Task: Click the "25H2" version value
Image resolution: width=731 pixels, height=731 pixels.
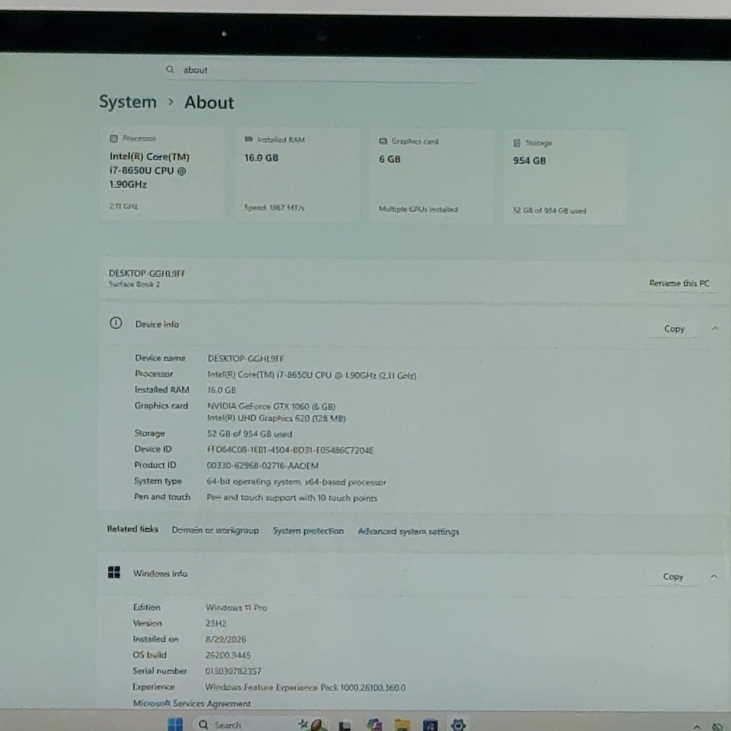Action: (216, 623)
